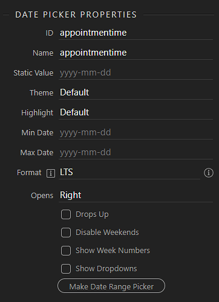Image resolution: width=219 pixels, height=302 pixels.
Task: Click the Show Dropdowns label text
Action: point(106,269)
